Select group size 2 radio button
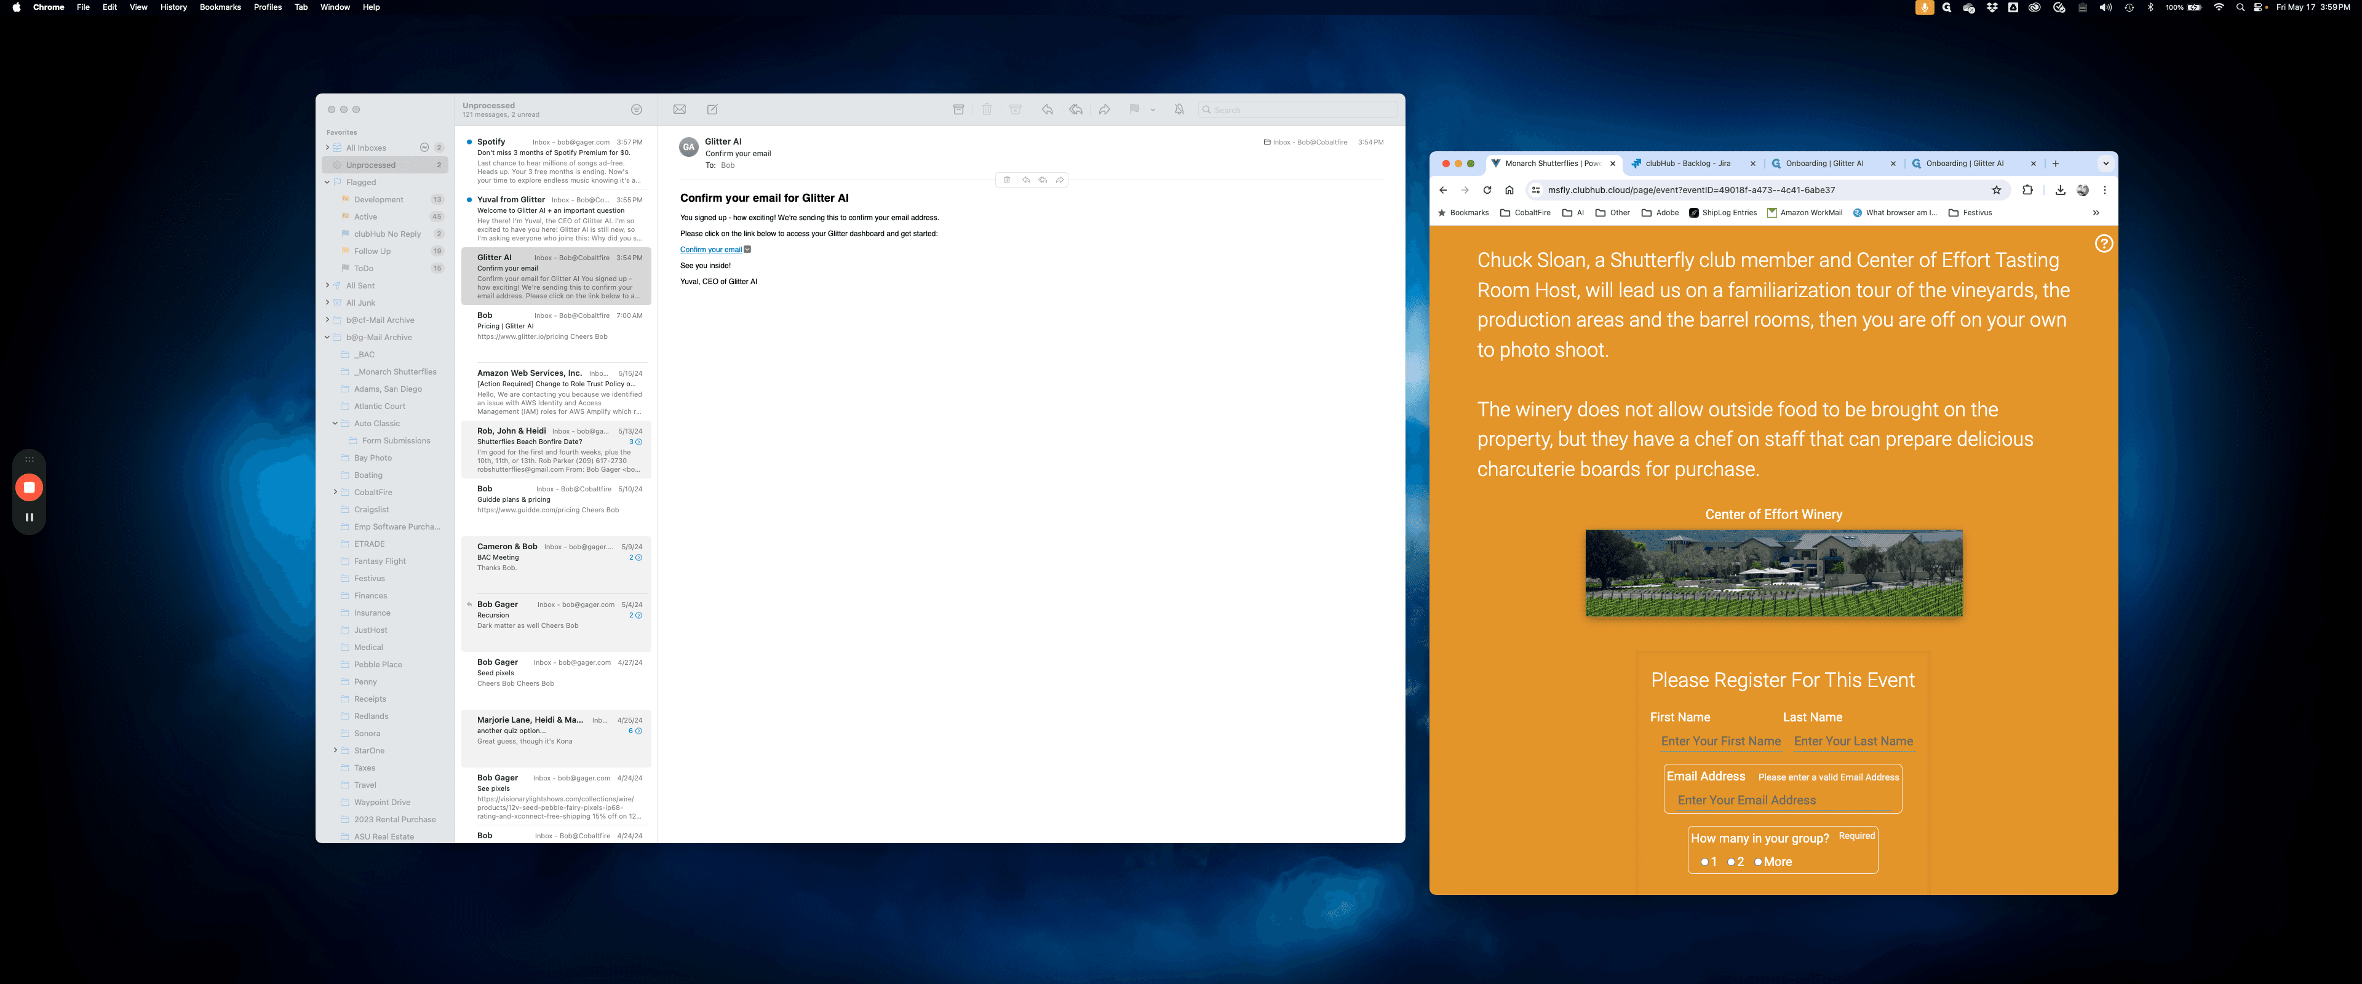Viewport: 2362px width, 984px height. 1731,862
